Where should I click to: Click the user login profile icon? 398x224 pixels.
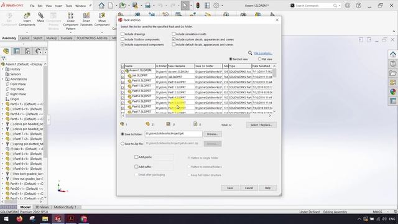pyautogui.click(x=348, y=6)
